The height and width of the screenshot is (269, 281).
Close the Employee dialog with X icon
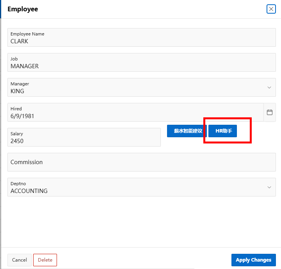(271, 9)
